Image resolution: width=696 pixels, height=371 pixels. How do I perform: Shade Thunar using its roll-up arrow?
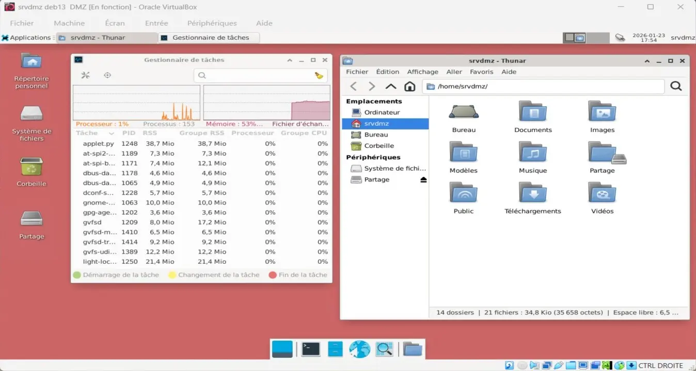tap(647, 60)
